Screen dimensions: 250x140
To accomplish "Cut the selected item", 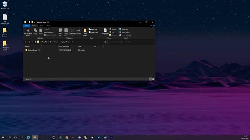I will pyautogui.click(x=46, y=30).
